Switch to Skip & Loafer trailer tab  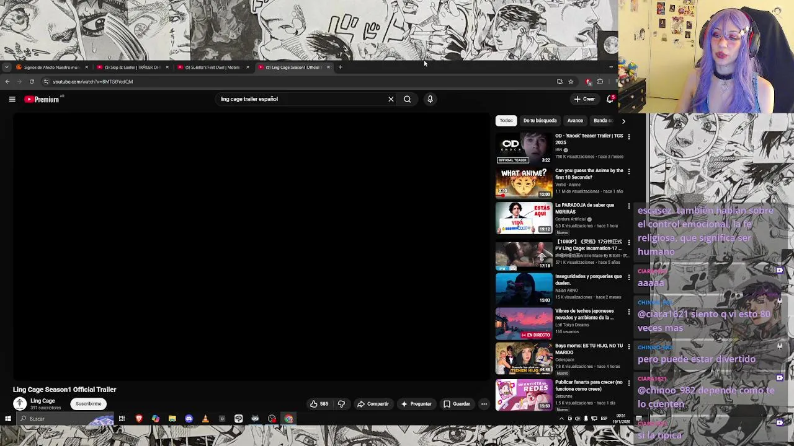[132, 67]
